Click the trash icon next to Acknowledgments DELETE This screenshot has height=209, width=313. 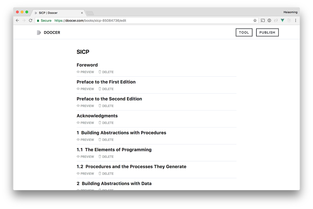(99, 123)
